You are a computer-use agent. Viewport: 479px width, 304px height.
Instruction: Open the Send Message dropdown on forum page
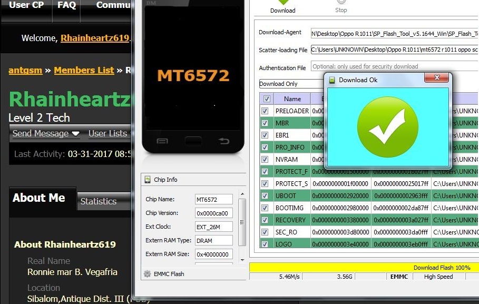46,133
